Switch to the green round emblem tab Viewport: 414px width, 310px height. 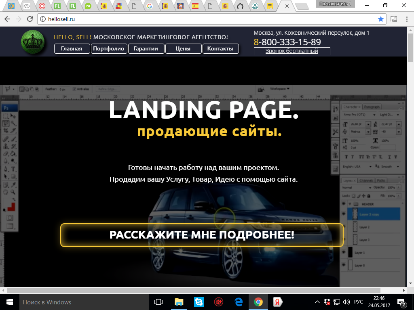pyautogui.click(x=255, y=6)
